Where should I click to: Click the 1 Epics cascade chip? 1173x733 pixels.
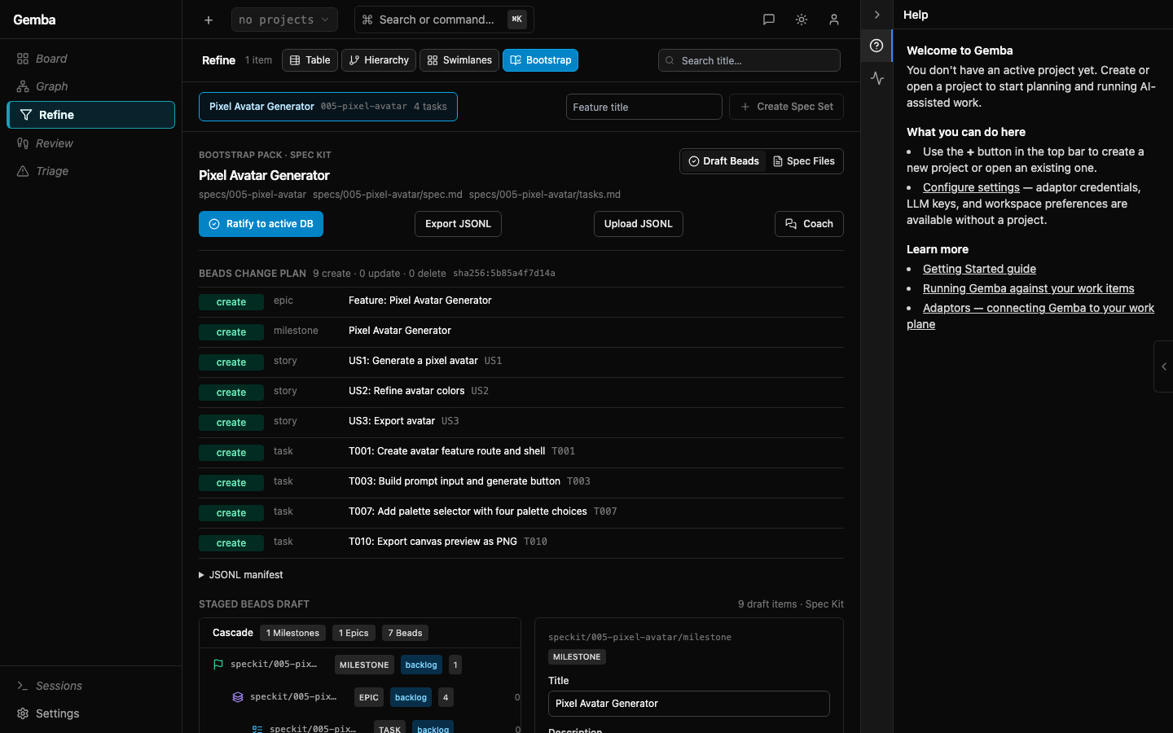point(354,633)
